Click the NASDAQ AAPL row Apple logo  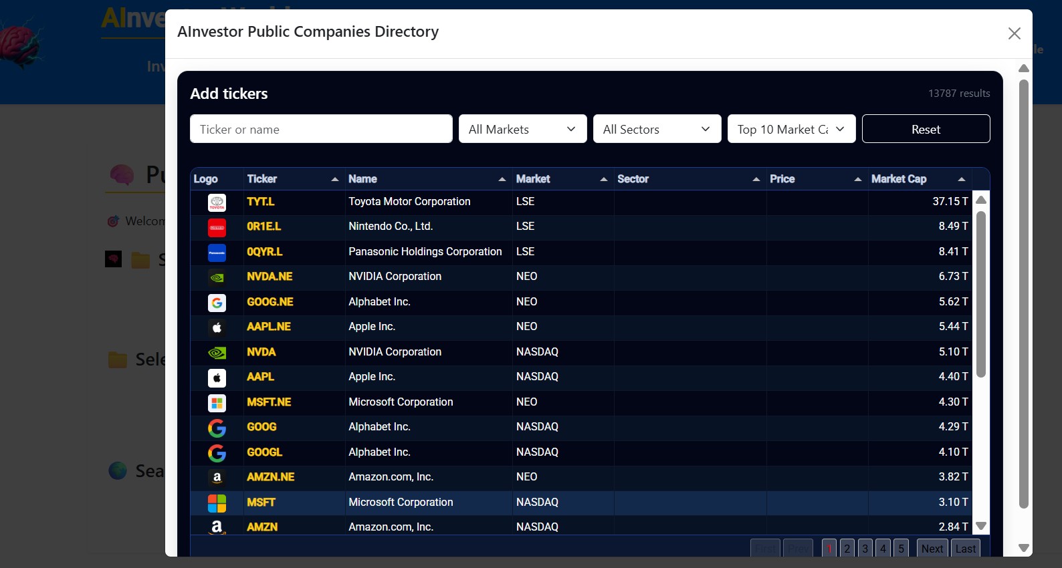pyautogui.click(x=217, y=378)
